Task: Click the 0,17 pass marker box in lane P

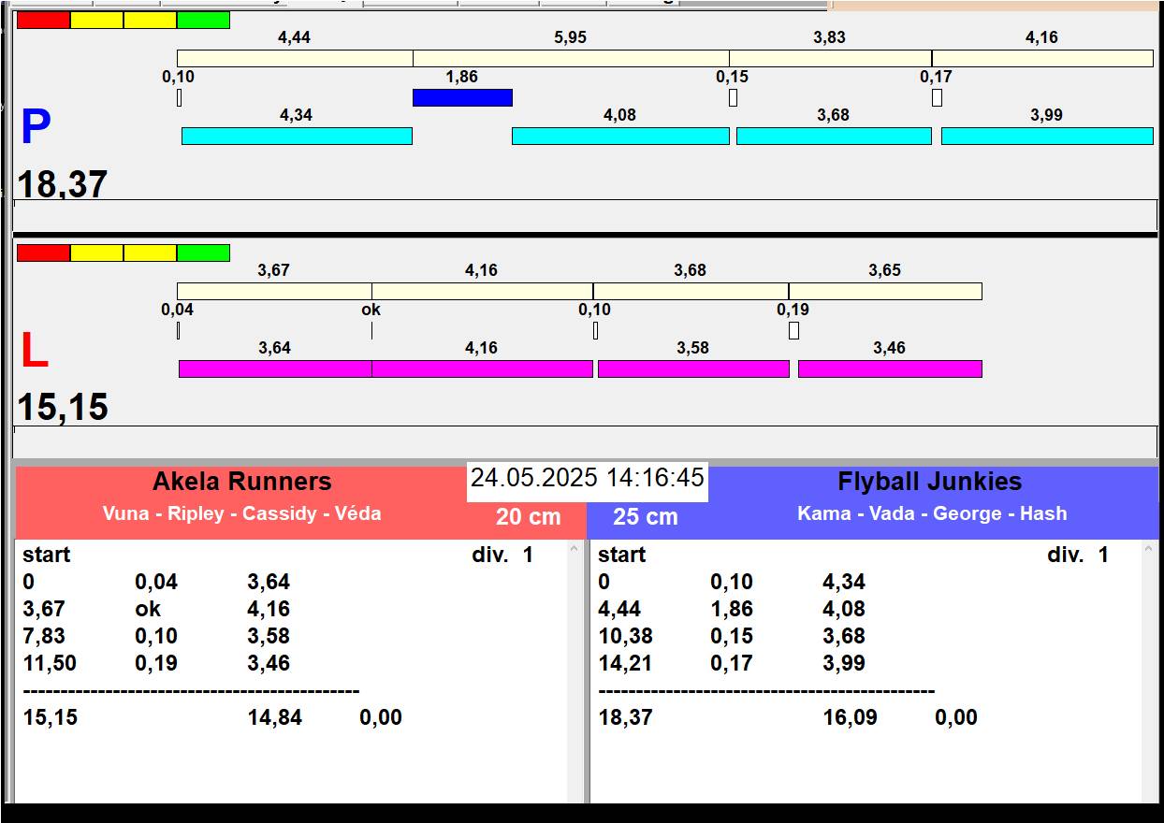Action: (937, 97)
